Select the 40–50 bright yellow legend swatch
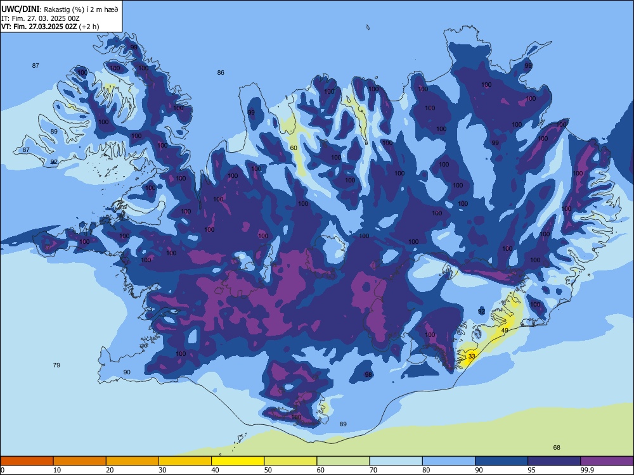This screenshot has height=475, width=634. point(238,461)
